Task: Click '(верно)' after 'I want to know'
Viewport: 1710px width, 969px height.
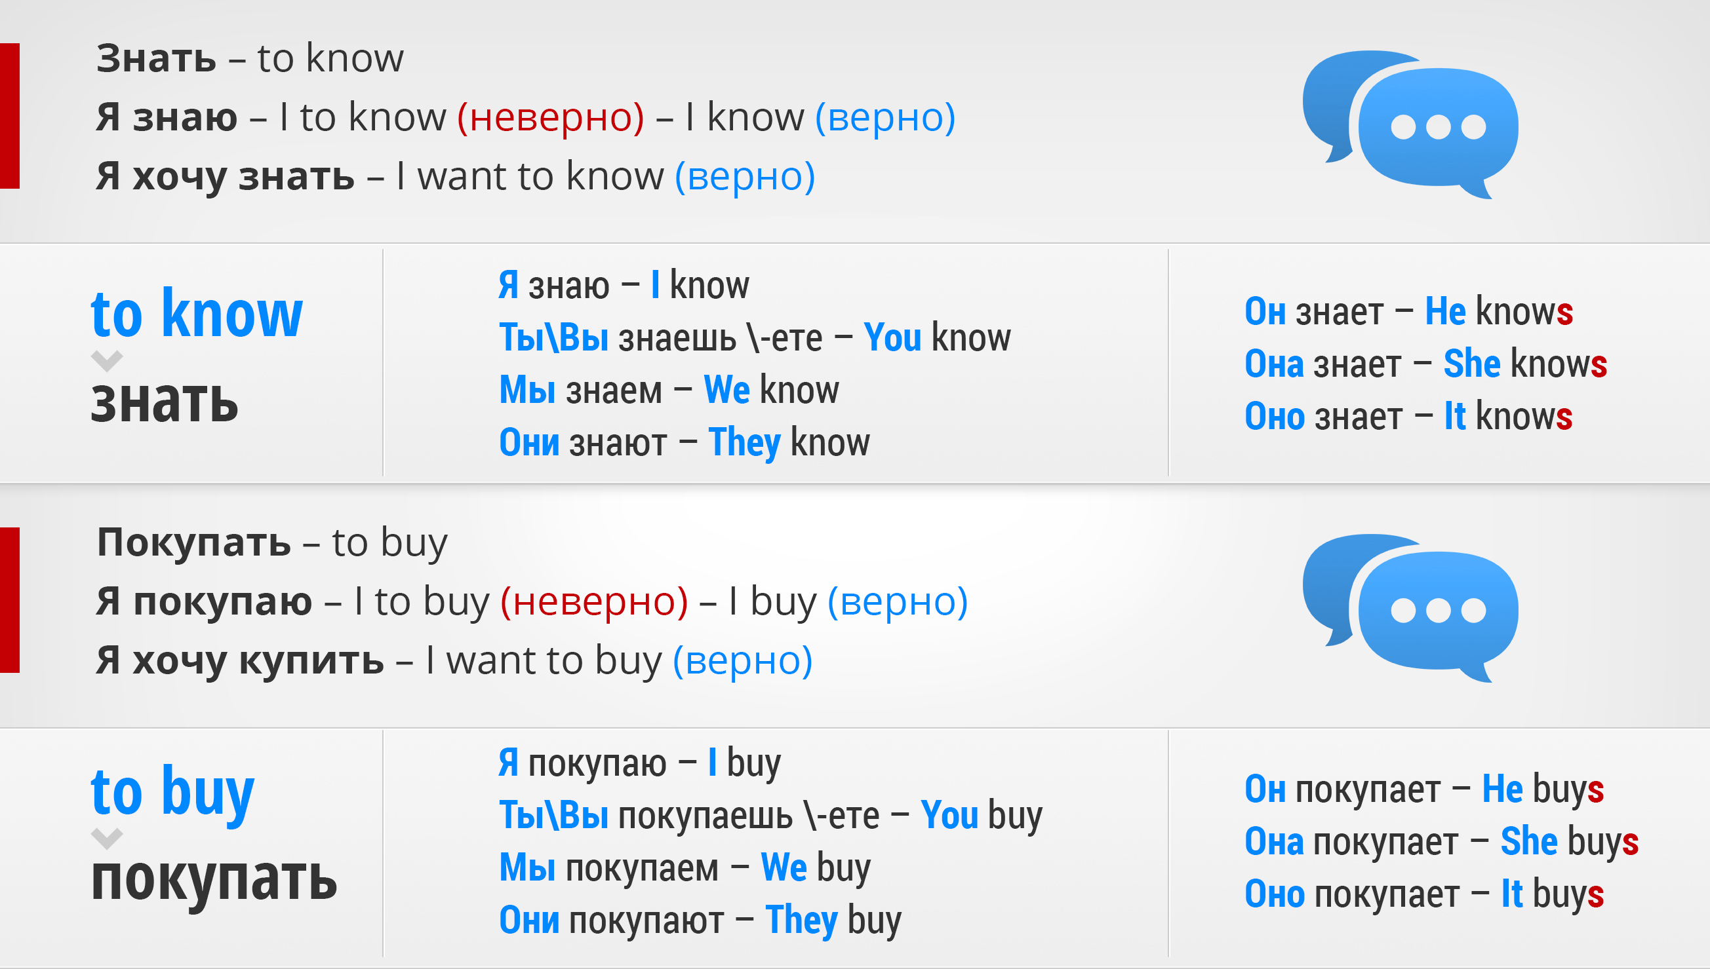Action: coord(745,177)
